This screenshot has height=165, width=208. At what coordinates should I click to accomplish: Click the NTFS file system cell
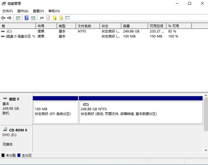(x=82, y=31)
